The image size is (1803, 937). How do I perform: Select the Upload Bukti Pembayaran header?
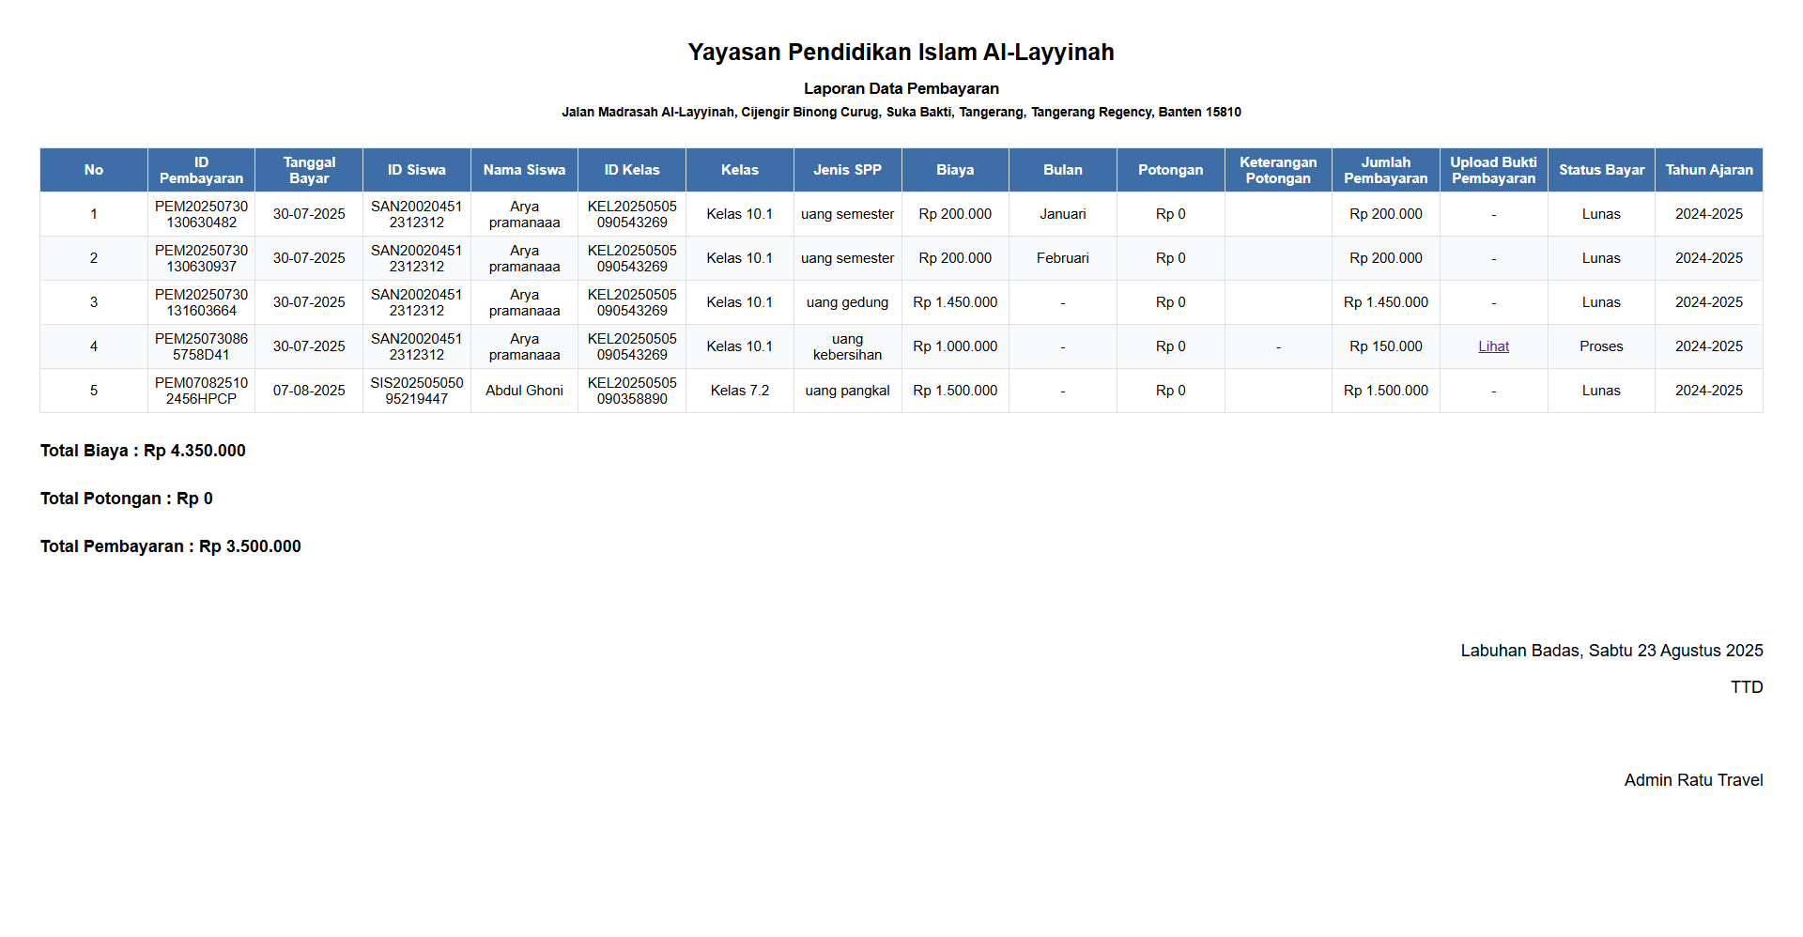click(1493, 170)
